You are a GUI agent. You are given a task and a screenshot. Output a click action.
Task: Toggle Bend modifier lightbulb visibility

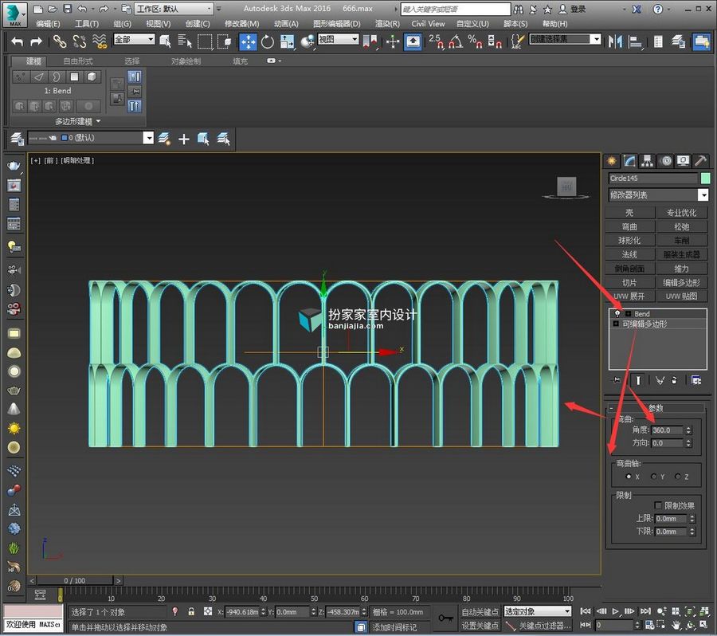tap(617, 314)
